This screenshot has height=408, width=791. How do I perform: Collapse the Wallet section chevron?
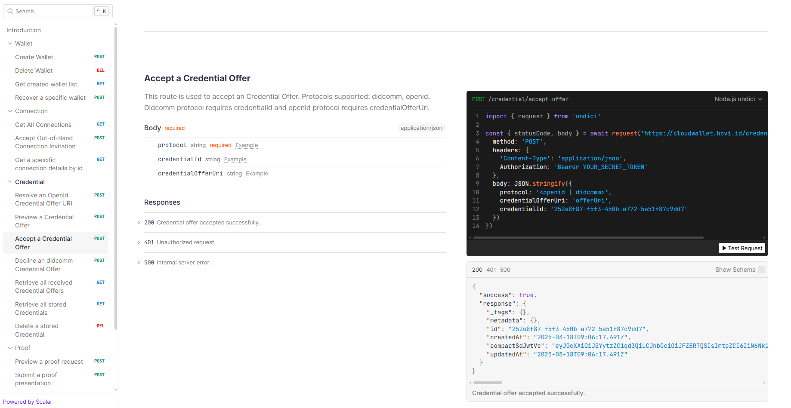[10, 43]
